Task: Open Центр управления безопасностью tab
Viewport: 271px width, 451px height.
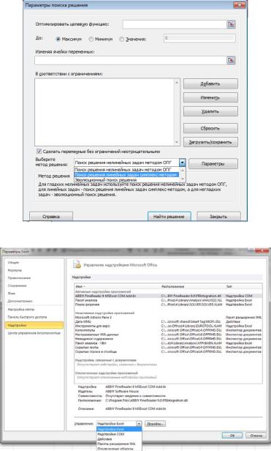Action: point(34,333)
